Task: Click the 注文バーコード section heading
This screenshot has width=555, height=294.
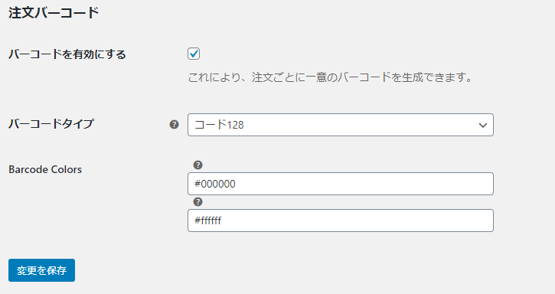Action: click(54, 13)
